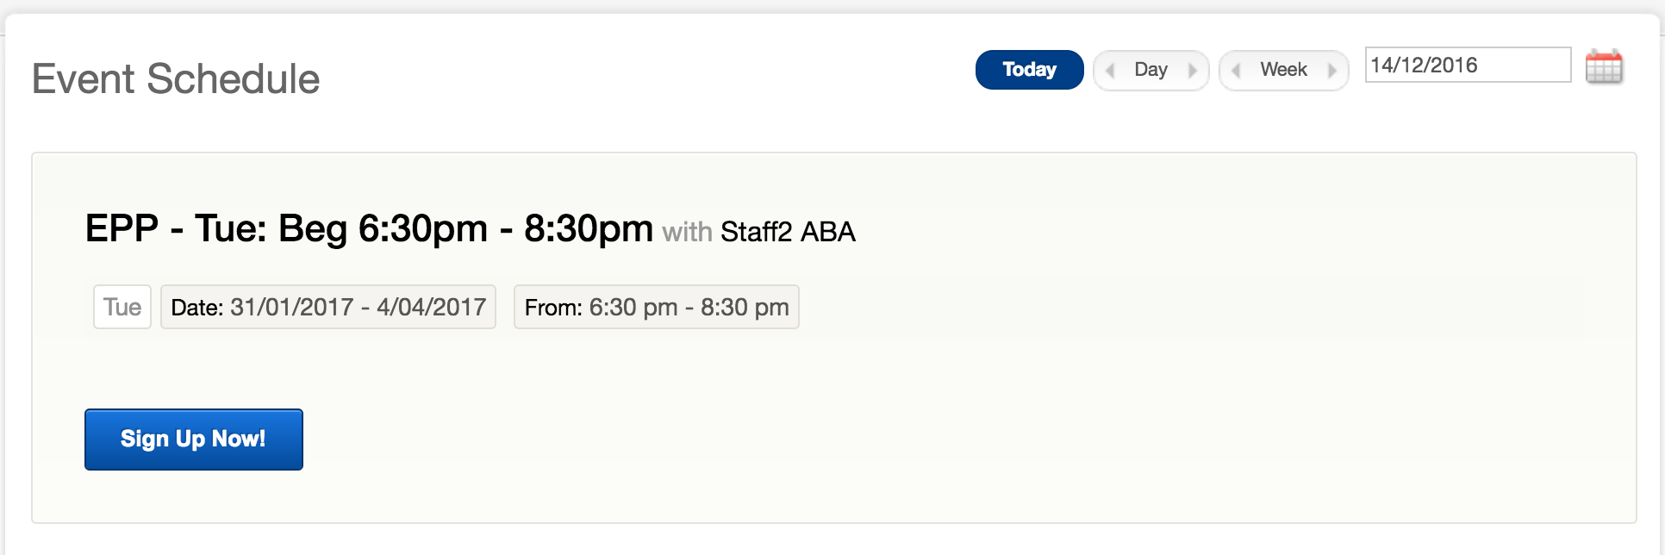
Task: Select the Week view label
Action: [1283, 70]
